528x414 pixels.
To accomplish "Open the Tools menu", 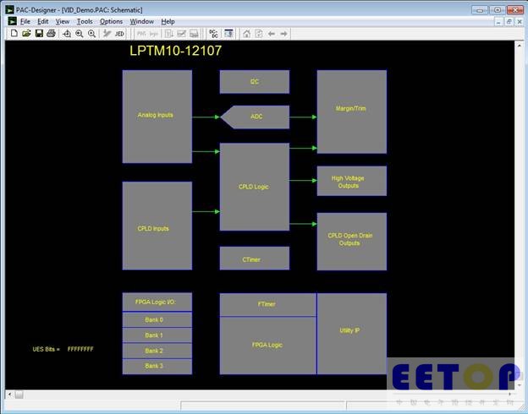I will pyautogui.click(x=85, y=21).
